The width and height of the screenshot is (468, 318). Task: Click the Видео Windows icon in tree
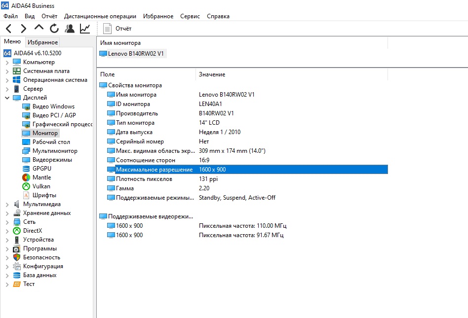26,106
